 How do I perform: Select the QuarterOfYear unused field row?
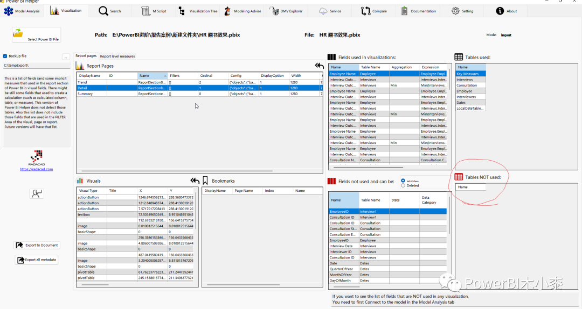[x=387, y=269]
